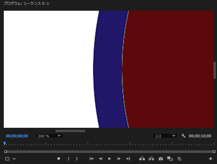
Task: Click the Play button
Action: click(x=110, y=159)
